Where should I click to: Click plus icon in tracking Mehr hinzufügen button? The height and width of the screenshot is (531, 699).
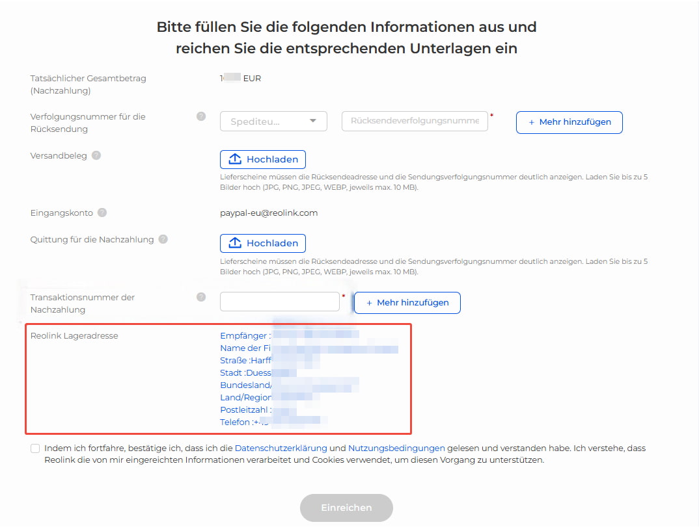pyautogui.click(x=531, y=122)
